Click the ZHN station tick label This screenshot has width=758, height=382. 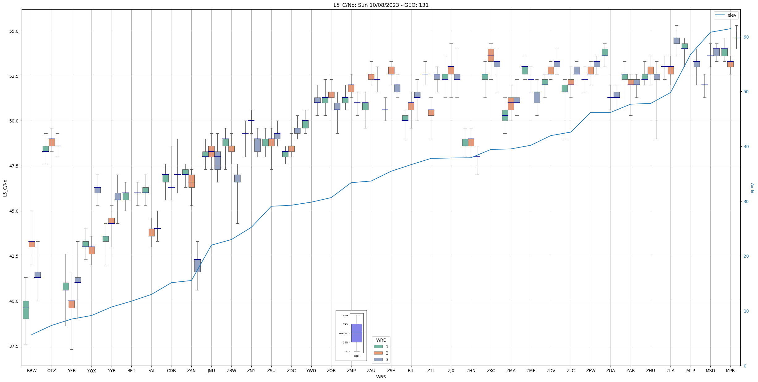pyautogui.click(x=471, y=371)
